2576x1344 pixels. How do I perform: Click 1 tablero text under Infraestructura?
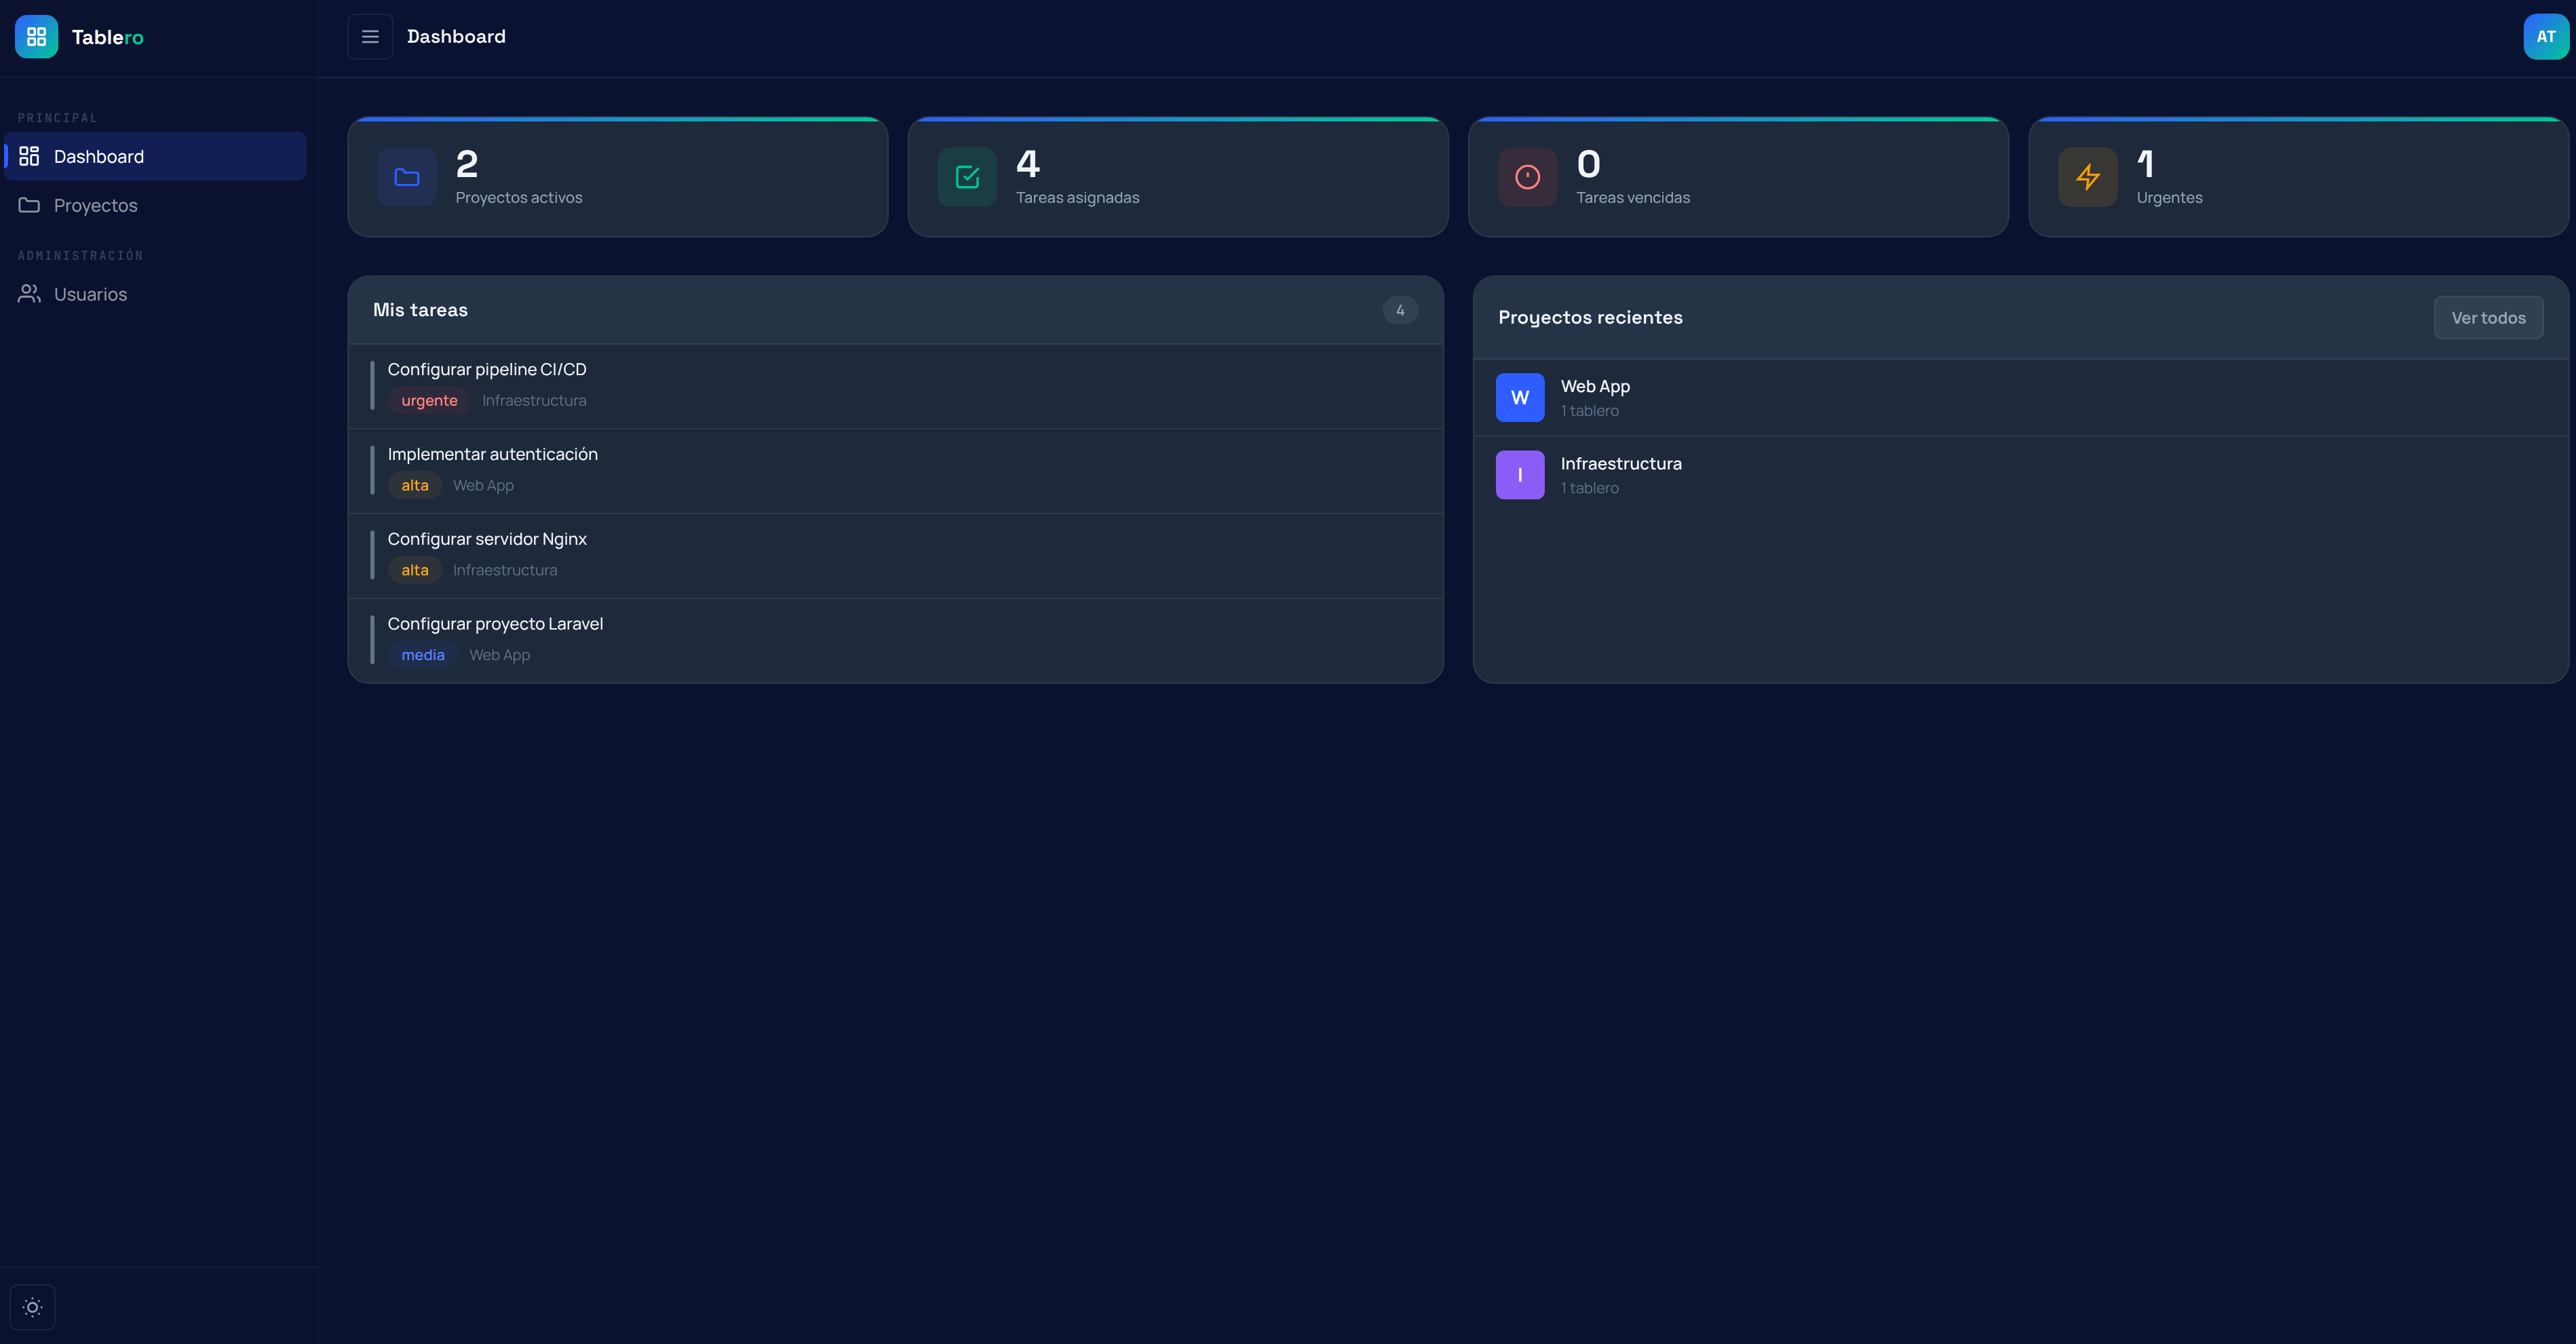1589,488
